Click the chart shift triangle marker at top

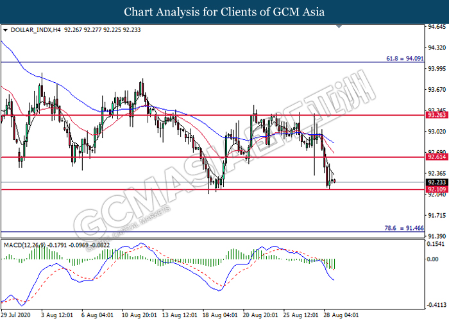339,27
